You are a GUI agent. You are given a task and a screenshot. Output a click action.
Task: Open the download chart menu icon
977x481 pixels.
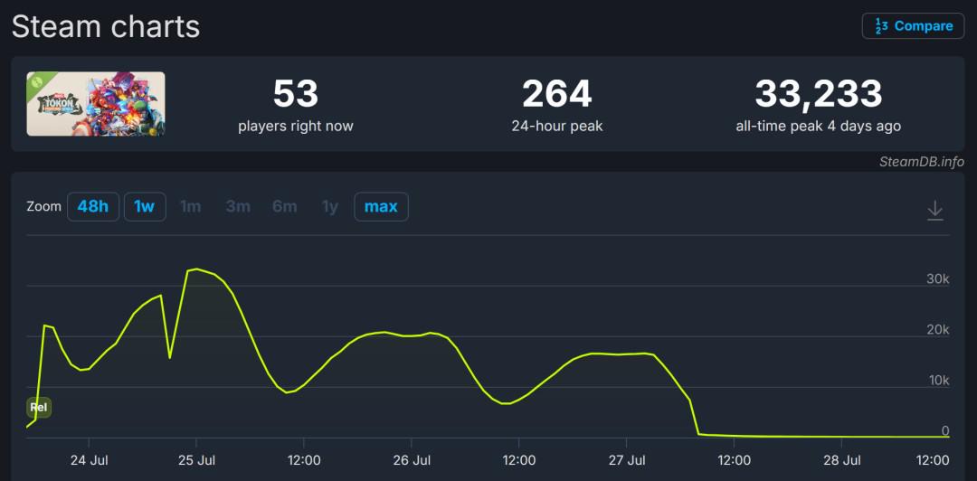click(934, 210)
